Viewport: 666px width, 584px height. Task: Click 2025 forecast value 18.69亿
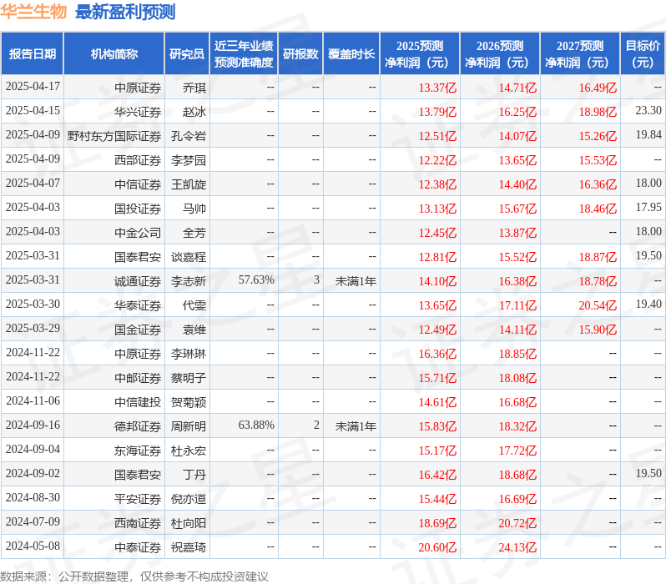point(437,523)
